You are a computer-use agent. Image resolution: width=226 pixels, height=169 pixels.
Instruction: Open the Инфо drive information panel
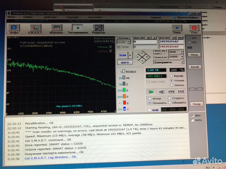14,29
